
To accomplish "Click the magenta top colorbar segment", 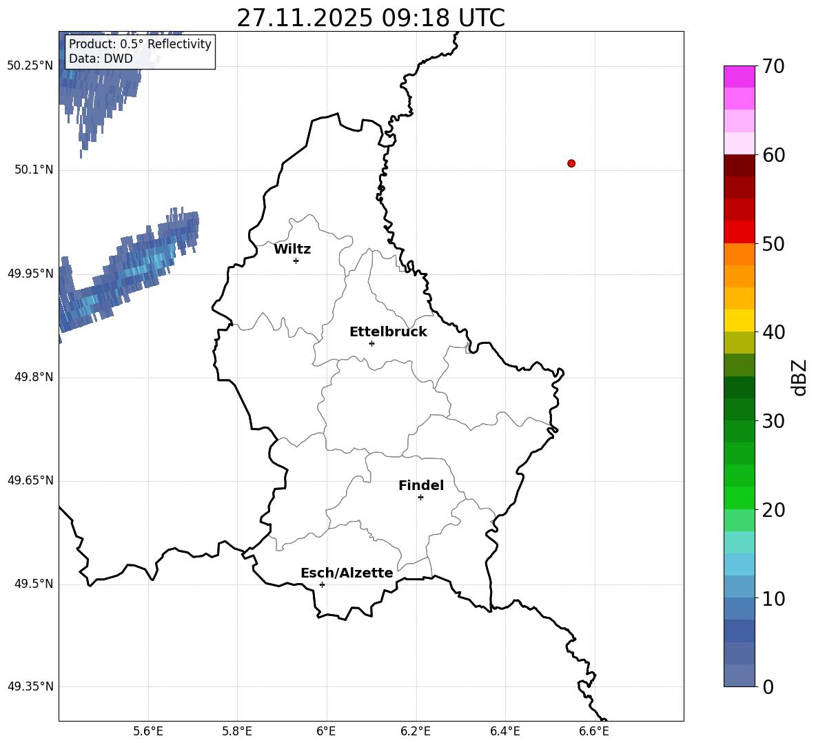I will [739, 76].
